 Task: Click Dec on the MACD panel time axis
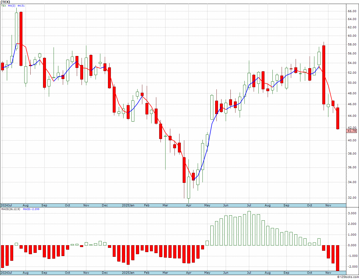[x=105, y=272]
